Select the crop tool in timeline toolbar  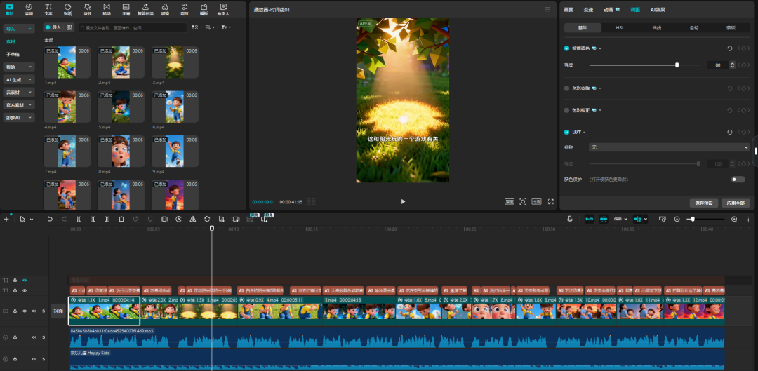[221, 219]
